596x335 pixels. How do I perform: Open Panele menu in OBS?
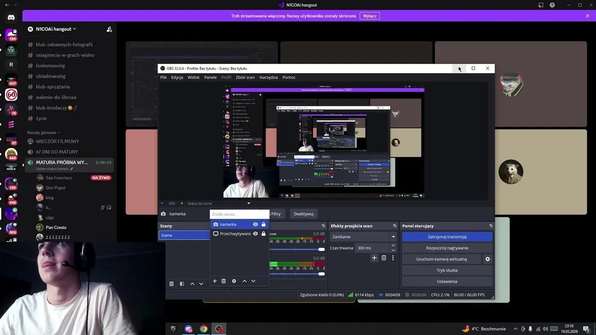(x=210, y=77)
